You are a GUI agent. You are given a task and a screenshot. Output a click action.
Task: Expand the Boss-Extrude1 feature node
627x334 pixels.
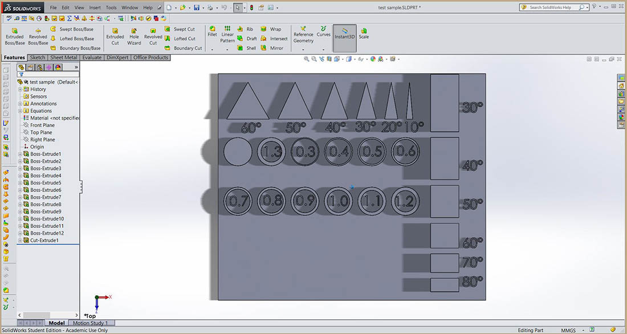click(20, 154)
